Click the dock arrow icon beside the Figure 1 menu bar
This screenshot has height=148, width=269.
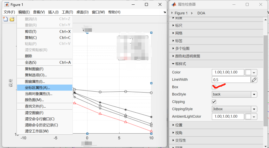(x=164, y=12)
